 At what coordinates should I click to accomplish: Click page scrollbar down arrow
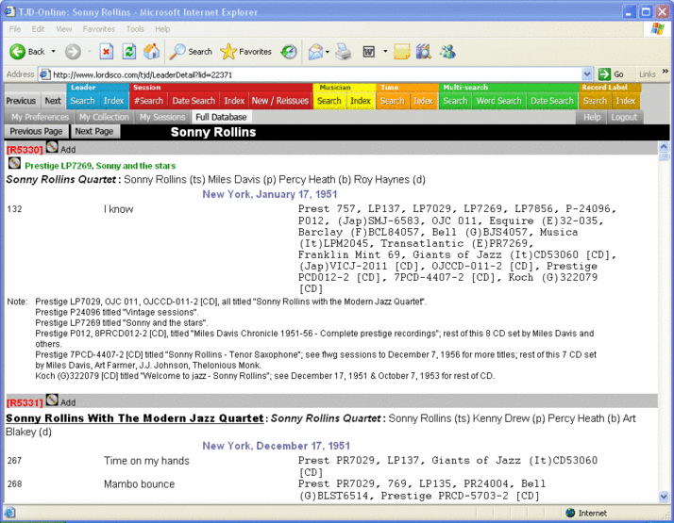tap(664, 497)
